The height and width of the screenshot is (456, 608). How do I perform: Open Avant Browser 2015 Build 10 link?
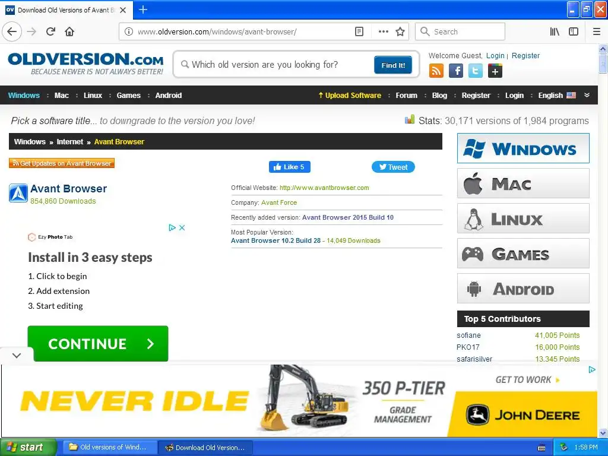click(x=347, y=217)
